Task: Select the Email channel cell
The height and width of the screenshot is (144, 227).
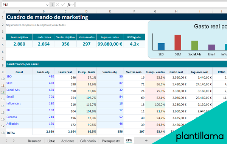Action: (19, 98)
